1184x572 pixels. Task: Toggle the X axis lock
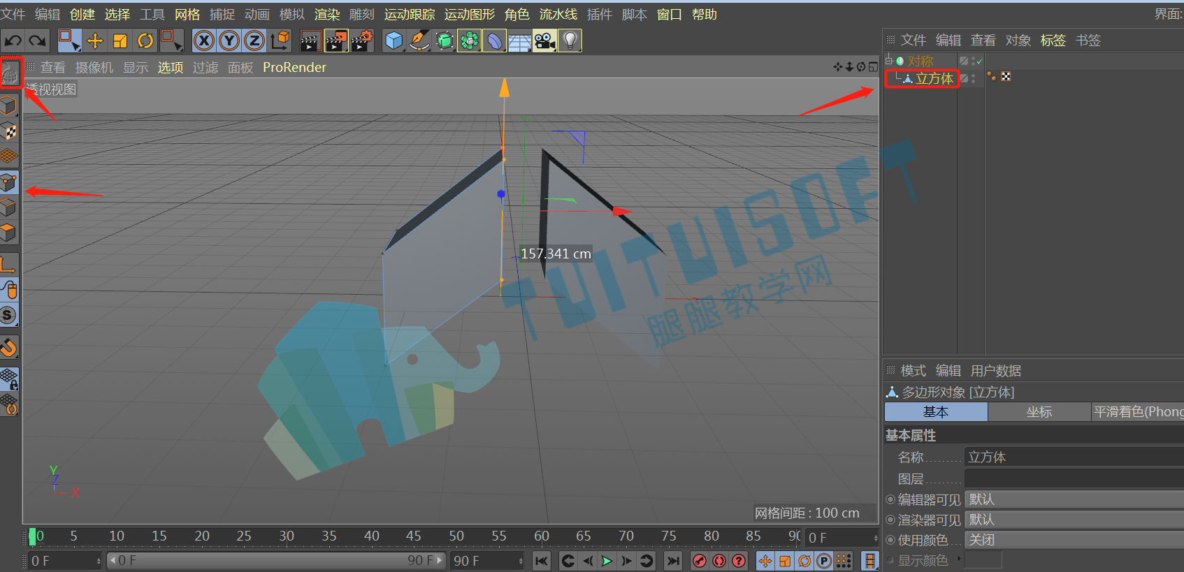204,41
